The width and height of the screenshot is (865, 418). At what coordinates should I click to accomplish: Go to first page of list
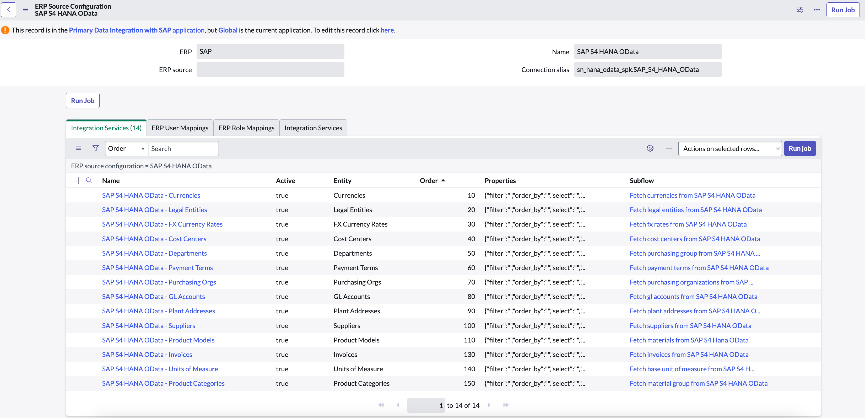381,405
